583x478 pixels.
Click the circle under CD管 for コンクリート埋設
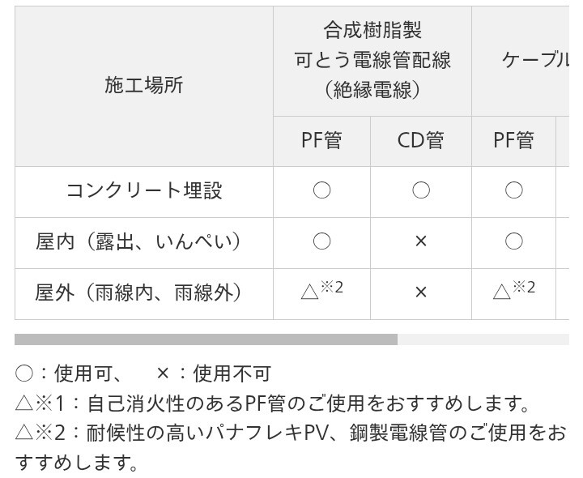(x=420, y=191)
